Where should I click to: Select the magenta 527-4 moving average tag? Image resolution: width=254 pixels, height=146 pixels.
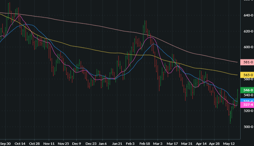coord(246,105)
